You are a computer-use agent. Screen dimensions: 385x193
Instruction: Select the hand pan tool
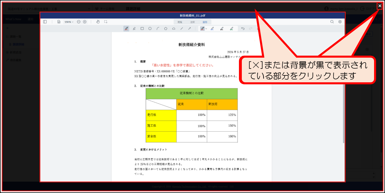point(98,22)
